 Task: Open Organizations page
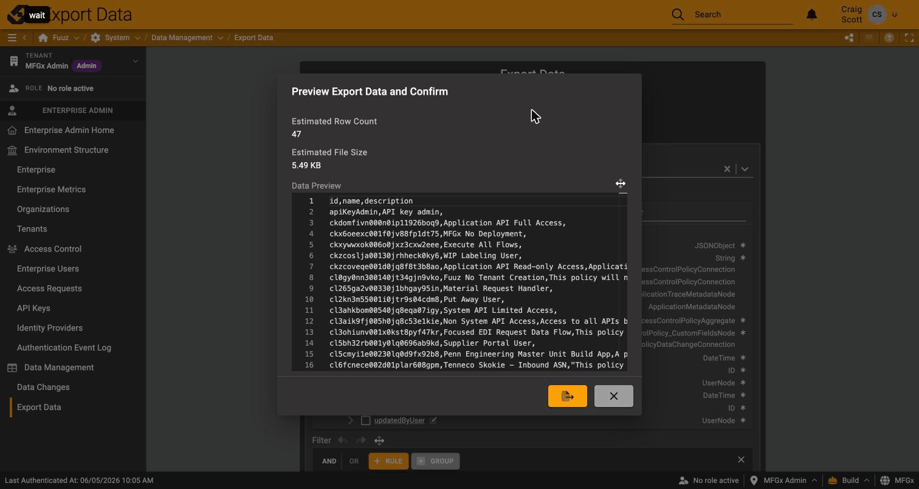(x=43, y=209)
